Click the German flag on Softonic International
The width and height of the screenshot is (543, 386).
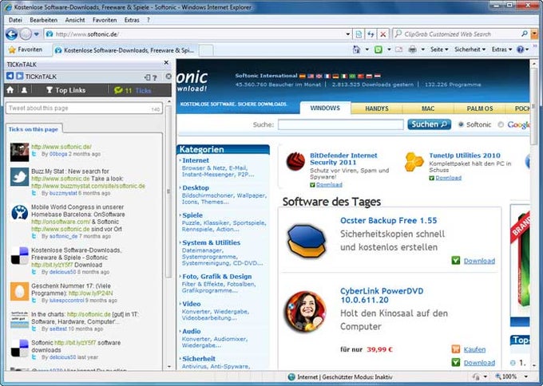tap(335, 76)
